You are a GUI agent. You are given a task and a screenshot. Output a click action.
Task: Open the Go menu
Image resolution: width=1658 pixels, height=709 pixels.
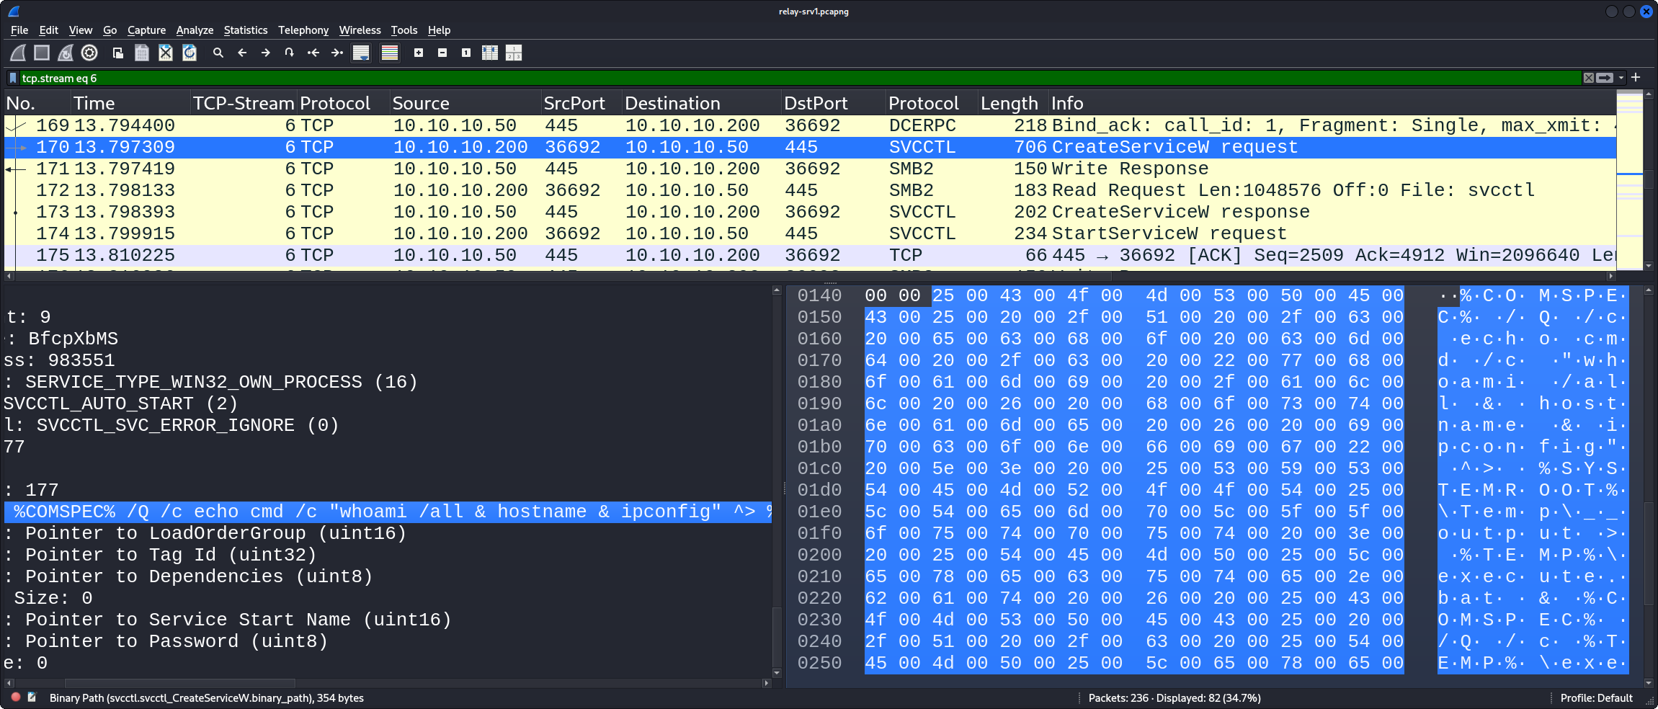click(110, 30)
